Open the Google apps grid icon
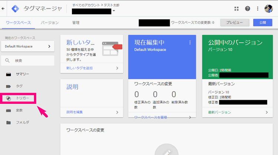 point(236,9)
